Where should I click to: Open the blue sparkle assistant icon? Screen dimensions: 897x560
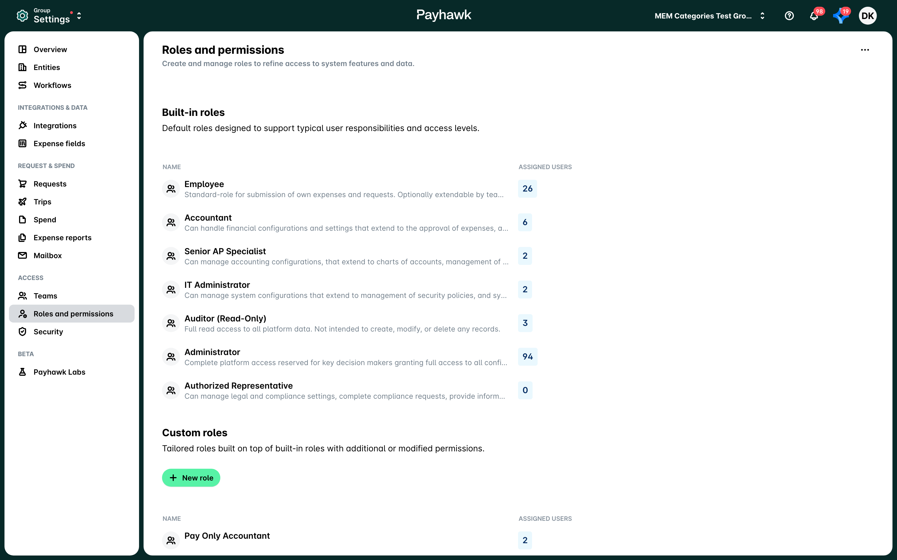(x=840, y=16)
